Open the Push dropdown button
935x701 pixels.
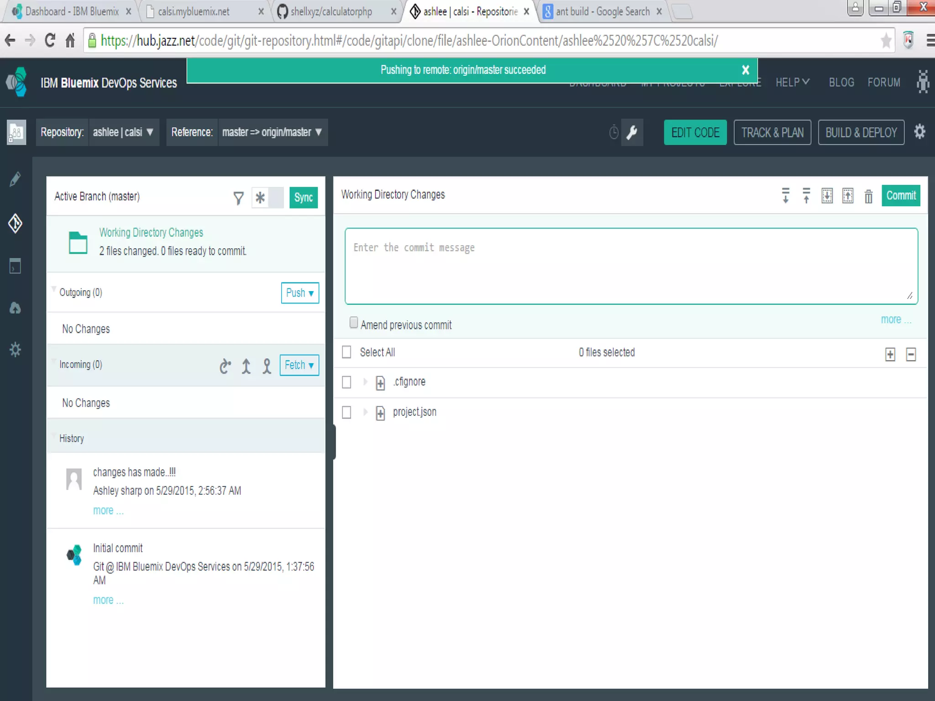coord(299,293)
